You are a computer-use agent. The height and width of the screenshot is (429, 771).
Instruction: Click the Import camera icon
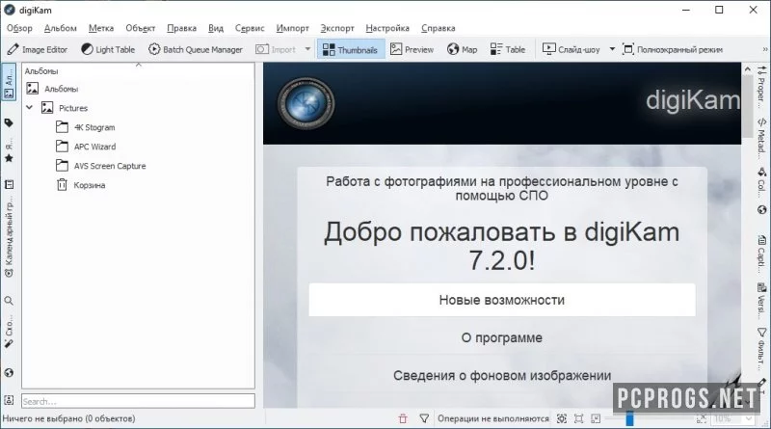coord(262,50)
